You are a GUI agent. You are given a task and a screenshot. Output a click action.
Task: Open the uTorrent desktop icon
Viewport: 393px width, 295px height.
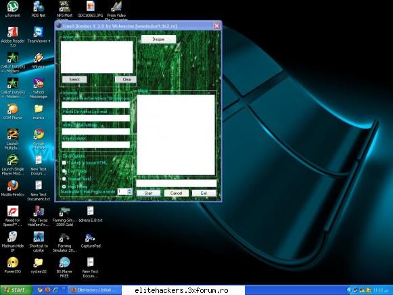coord(13,9)
